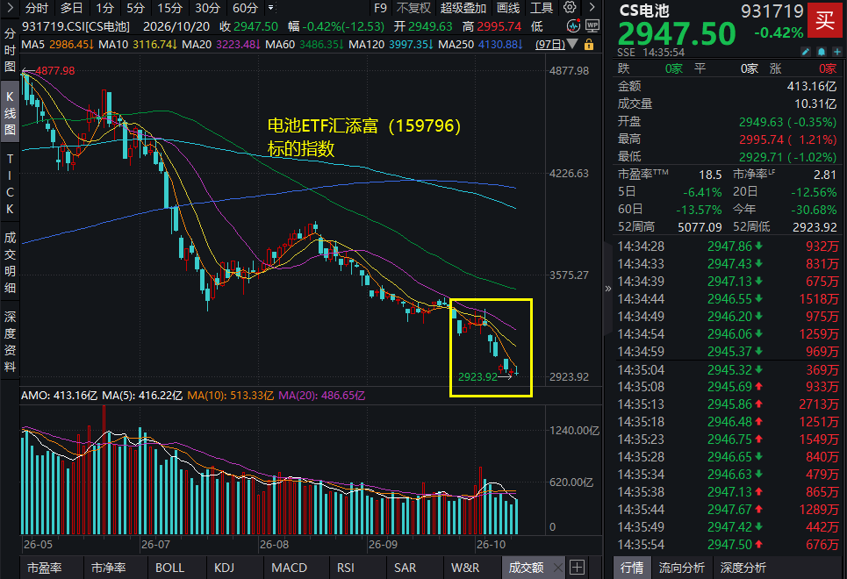Open the 深度分析 tab

tap(743, 568)
